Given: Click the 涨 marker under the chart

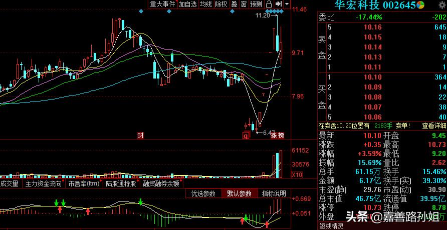Looking at the screenshot, I should pyautogui.click(x=274, y=135).
